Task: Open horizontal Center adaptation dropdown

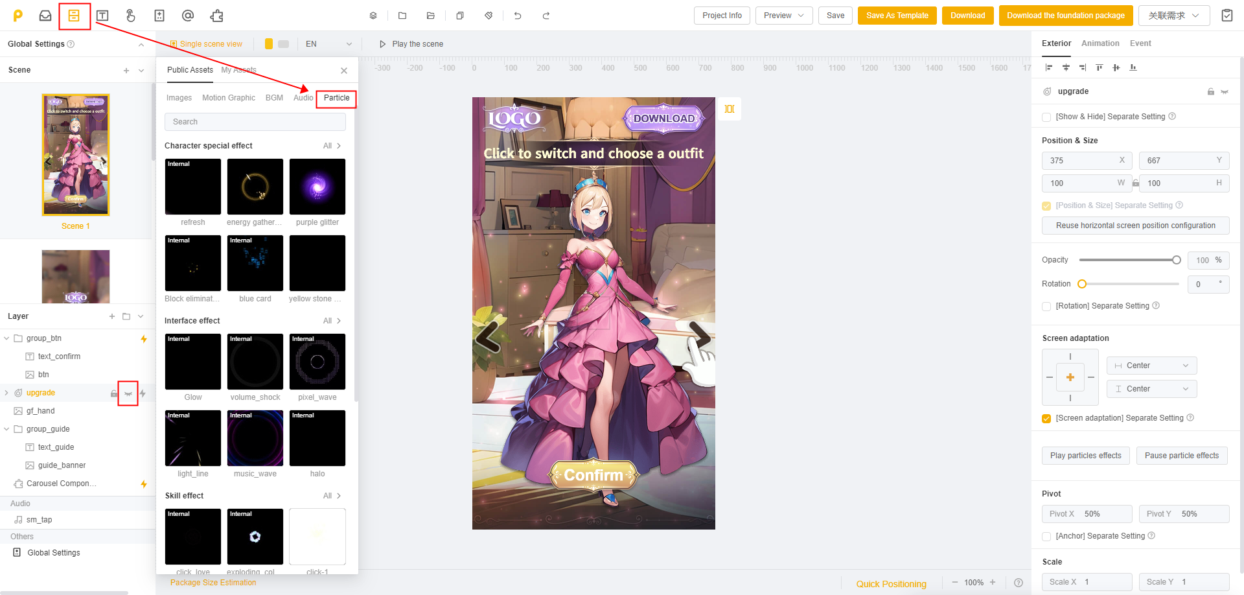Action: [1151, 366]
